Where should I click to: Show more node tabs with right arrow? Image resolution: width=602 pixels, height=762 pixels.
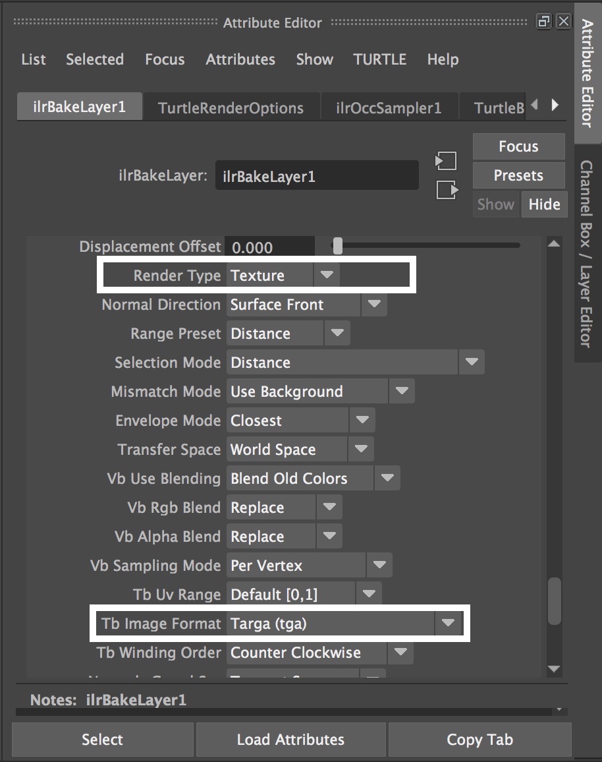click(x=555, y=105)
